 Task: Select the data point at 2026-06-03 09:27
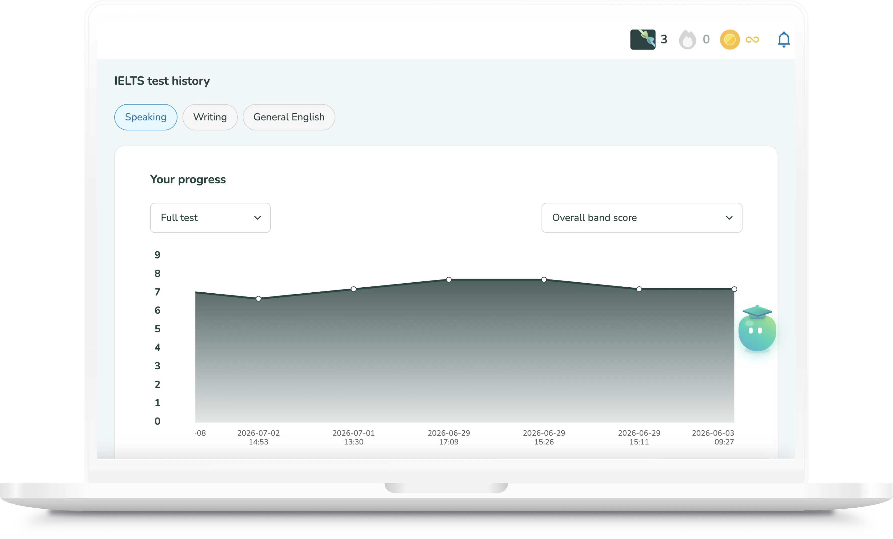[x=734, y=289]
